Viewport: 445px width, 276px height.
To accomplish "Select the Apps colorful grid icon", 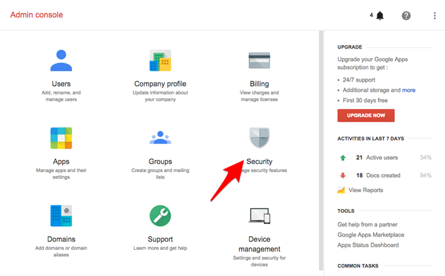I will 61,138.
